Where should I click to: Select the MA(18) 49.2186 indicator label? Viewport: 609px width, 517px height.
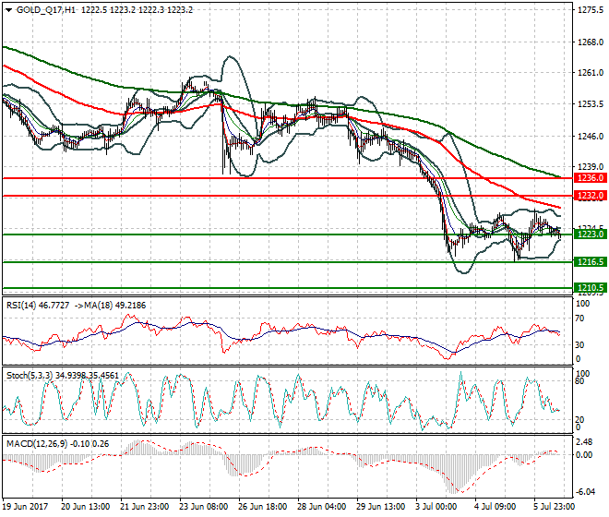click(x=113, y=306)
